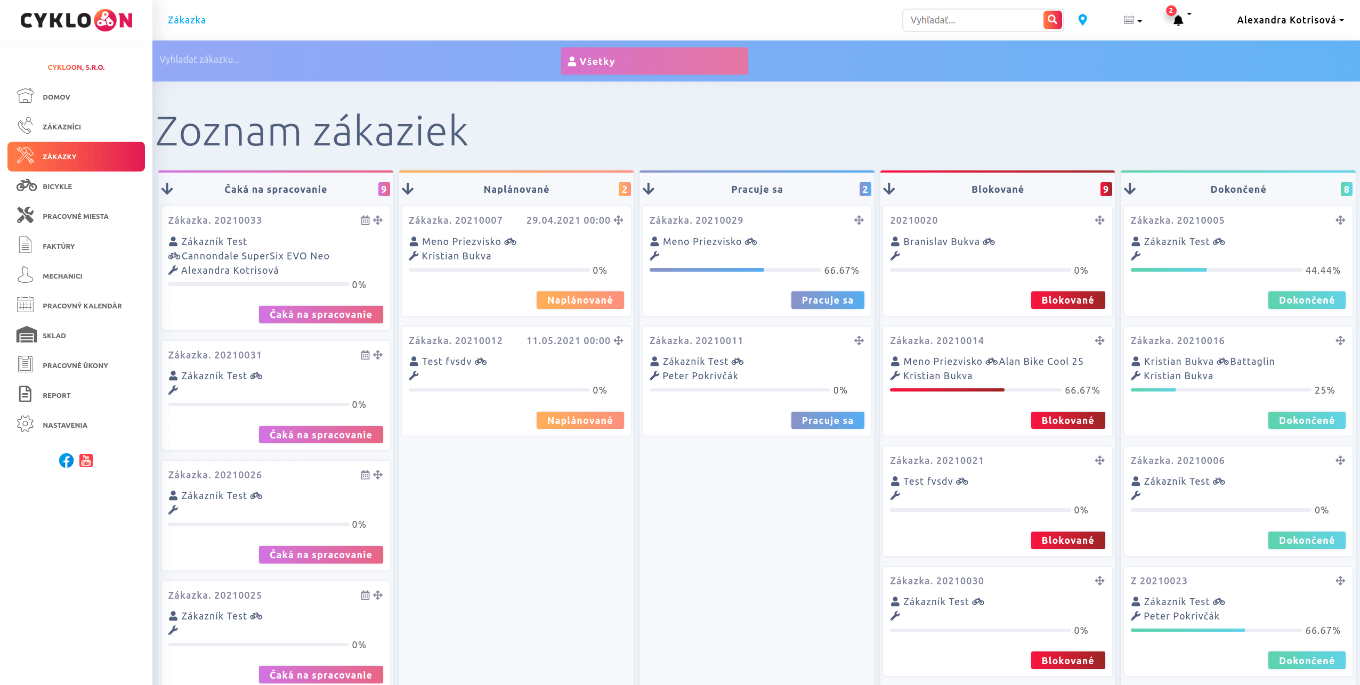1360x685 pixels.
Task: Click calendar icon on Zákazka 20210026
Action: tap(365, 475)
